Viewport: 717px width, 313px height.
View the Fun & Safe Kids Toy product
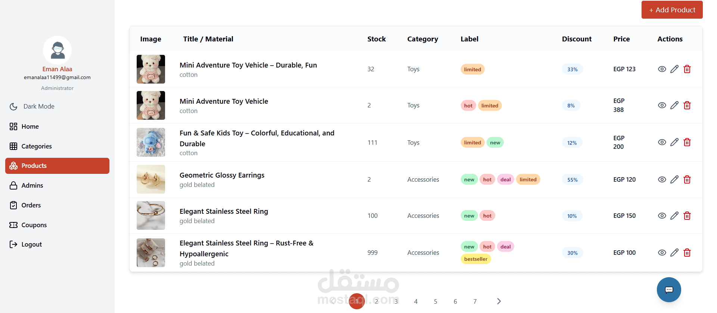click(x=662, y=142)
